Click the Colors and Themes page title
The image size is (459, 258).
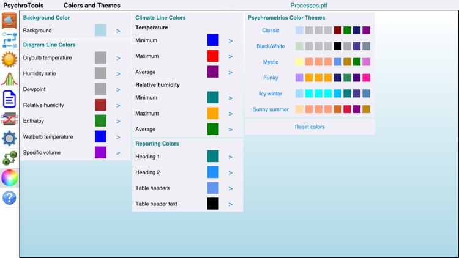point(92,6)
